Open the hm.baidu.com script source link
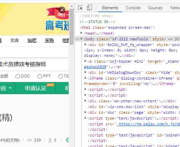This screenshot has height=147, width=180. coord(148,124)
